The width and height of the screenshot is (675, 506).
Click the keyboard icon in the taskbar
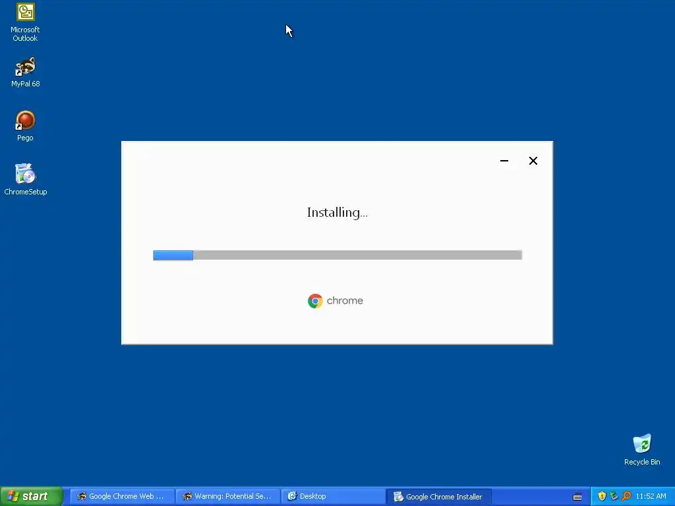577,497
